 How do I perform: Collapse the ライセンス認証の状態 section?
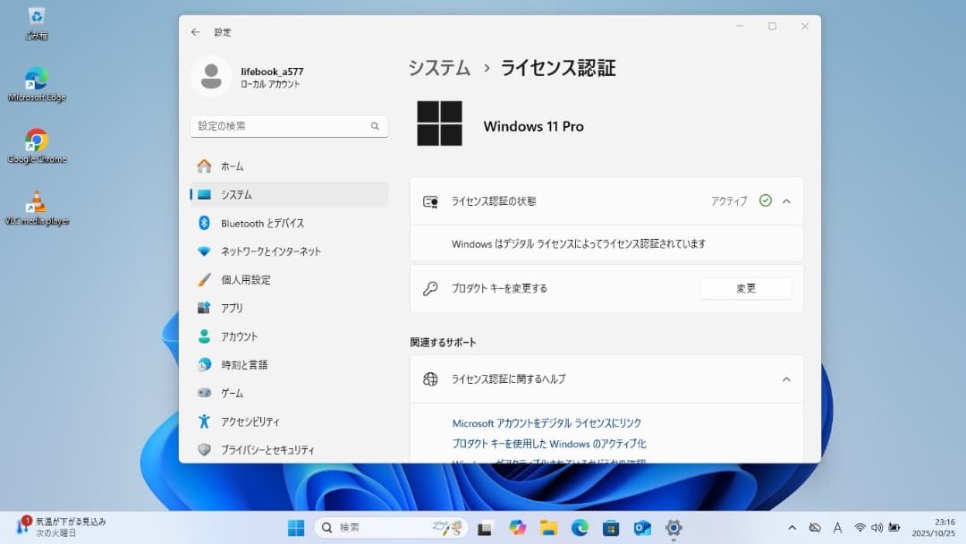tap(786, 200)
